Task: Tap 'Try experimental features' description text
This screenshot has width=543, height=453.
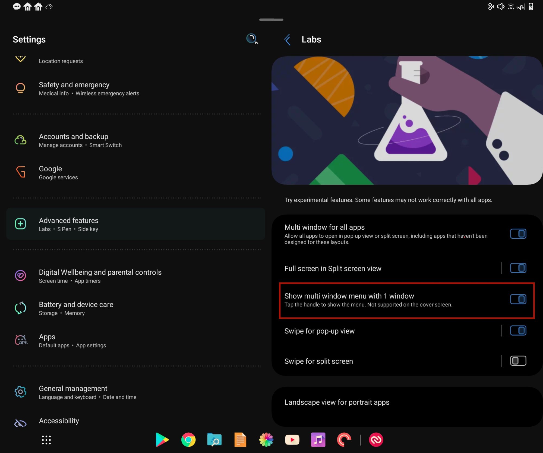Action: tap(388, 200)
